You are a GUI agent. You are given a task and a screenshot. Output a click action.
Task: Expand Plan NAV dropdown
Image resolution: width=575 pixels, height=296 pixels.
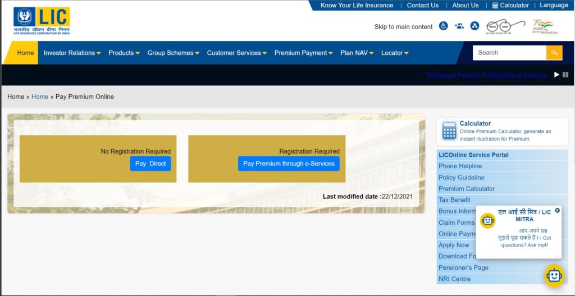[x=357, y=53]
